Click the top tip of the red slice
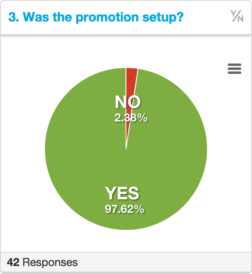Viewport: 252px width, 274px height. click(x=132, y=69)
